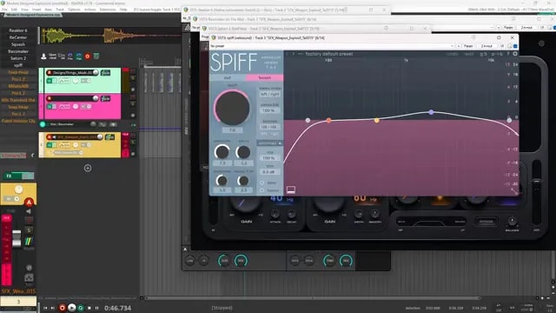
Task: Click the transport Stop button
Action: 89,308
